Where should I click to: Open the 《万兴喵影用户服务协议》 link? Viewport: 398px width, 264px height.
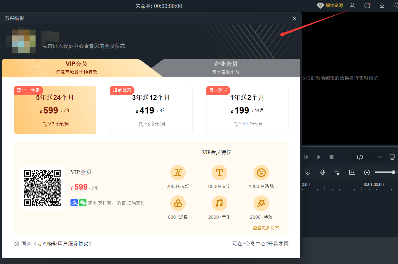62,244
